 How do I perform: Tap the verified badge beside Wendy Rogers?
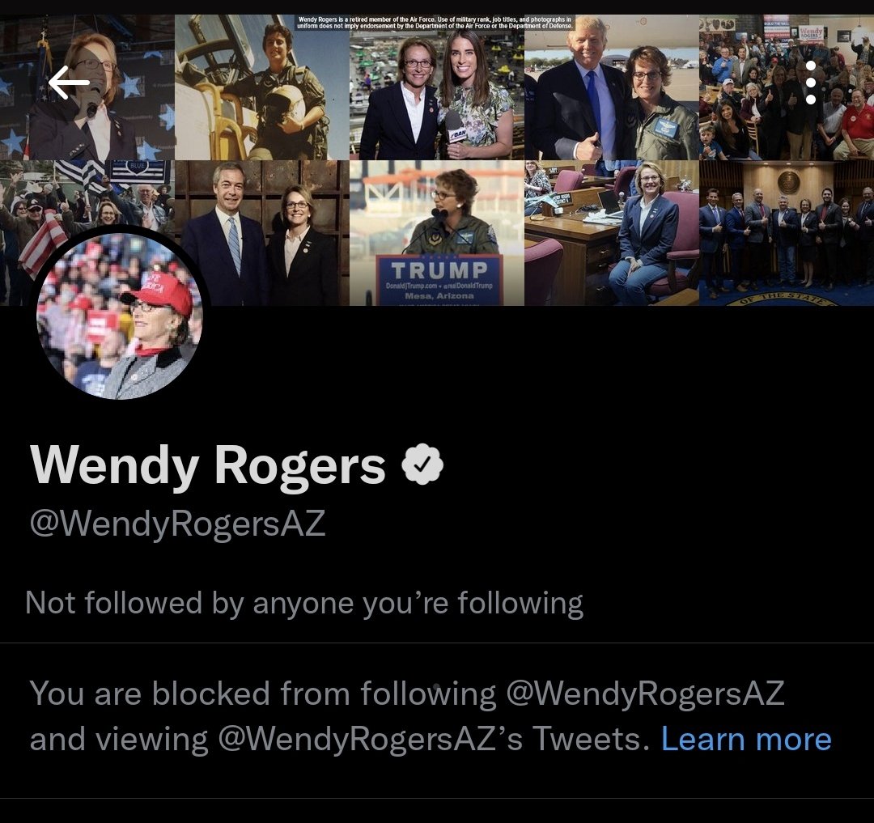pyautogui.click(x=422, y=465)
